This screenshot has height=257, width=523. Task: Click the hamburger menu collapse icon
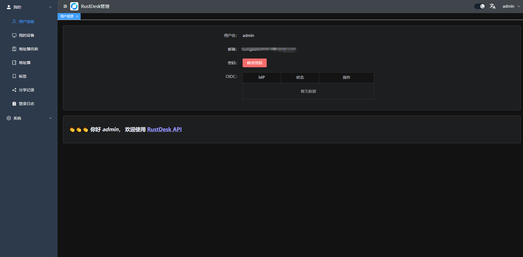(65, 6)
